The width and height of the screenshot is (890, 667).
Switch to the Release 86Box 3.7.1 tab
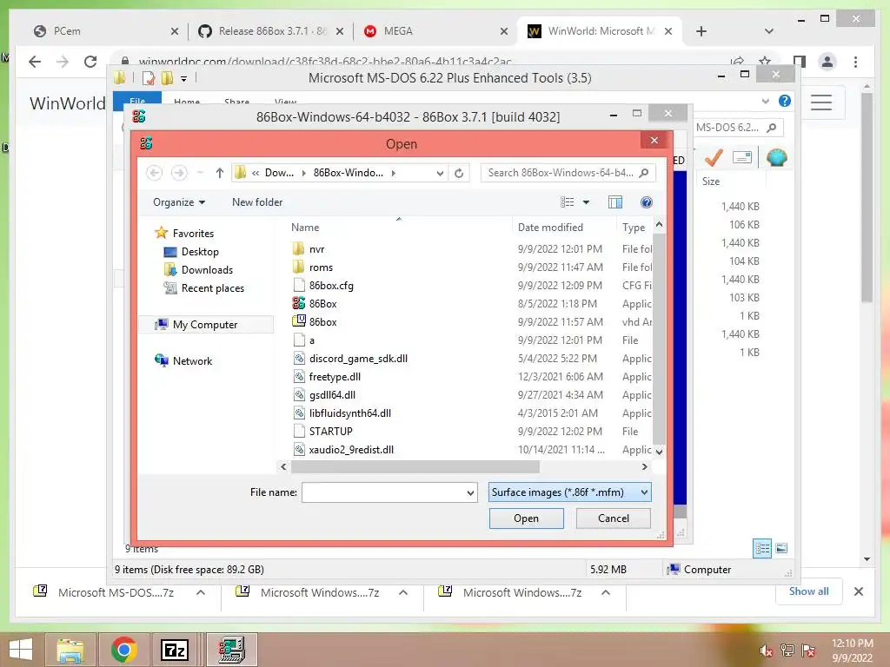[271, 31]
